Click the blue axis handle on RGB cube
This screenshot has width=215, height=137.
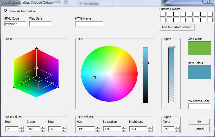[x=59, y=87]
